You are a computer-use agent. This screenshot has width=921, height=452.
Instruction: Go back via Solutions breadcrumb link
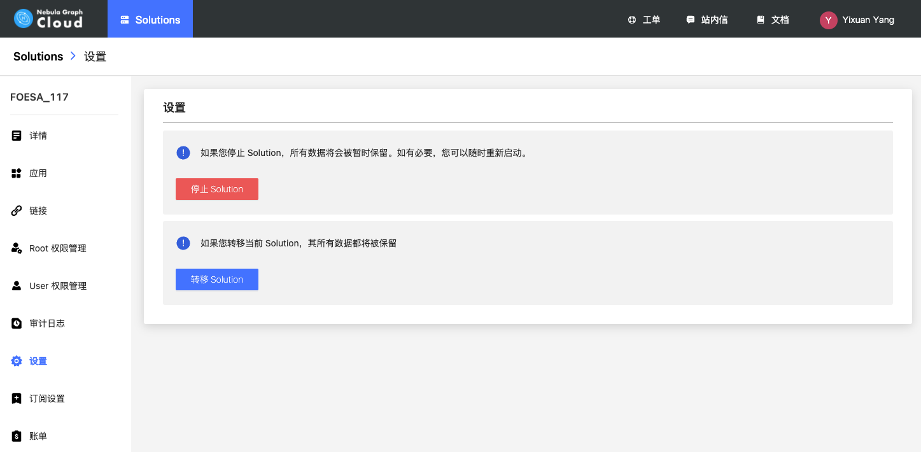click(38, 57)
